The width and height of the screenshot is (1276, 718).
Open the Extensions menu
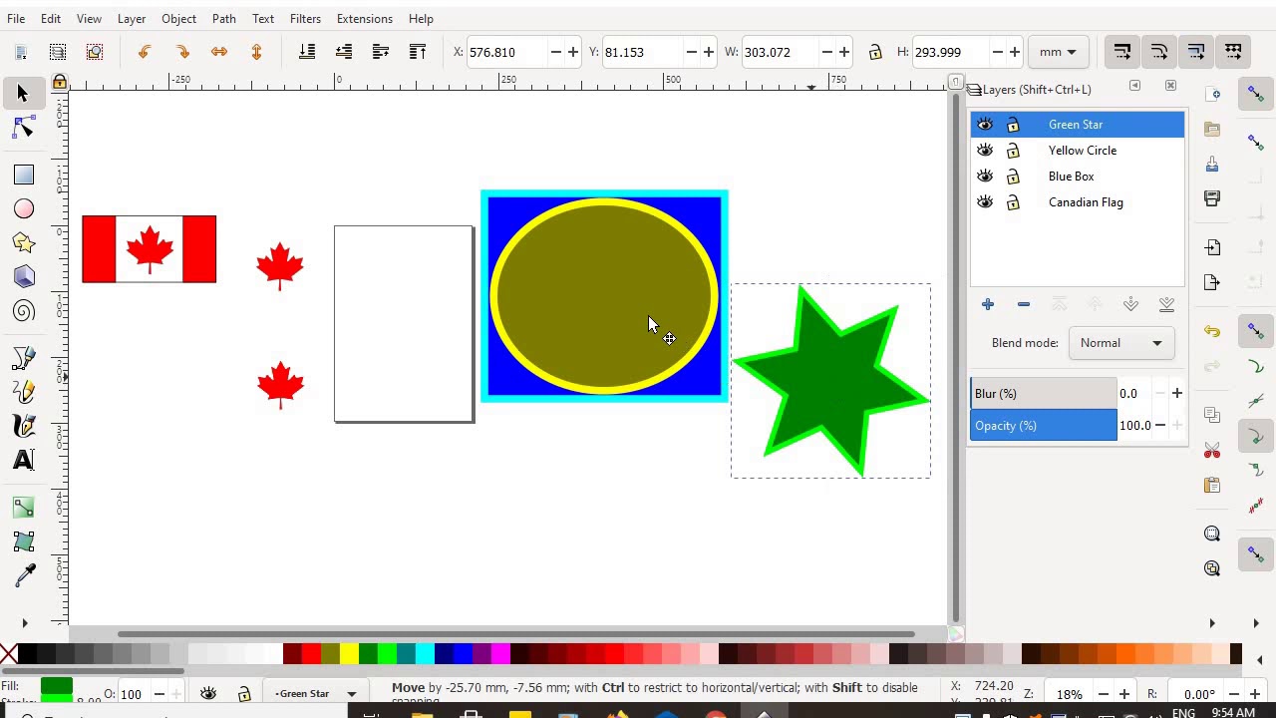pos(365,19)
